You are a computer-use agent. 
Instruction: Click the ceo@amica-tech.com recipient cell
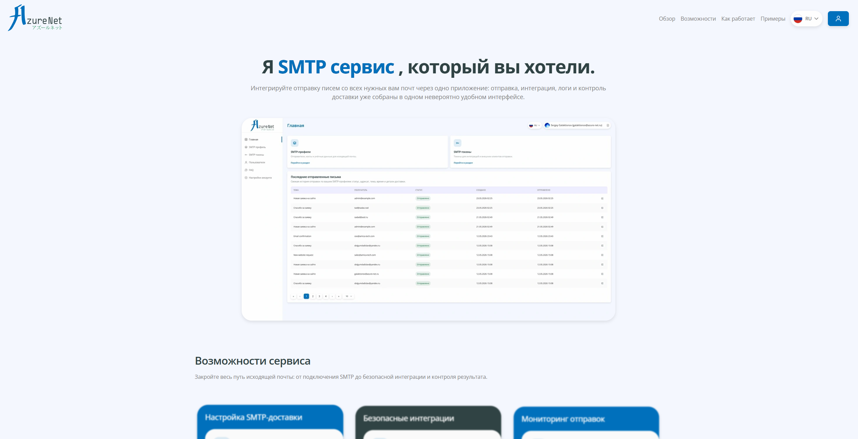click(x=364, y=236)
